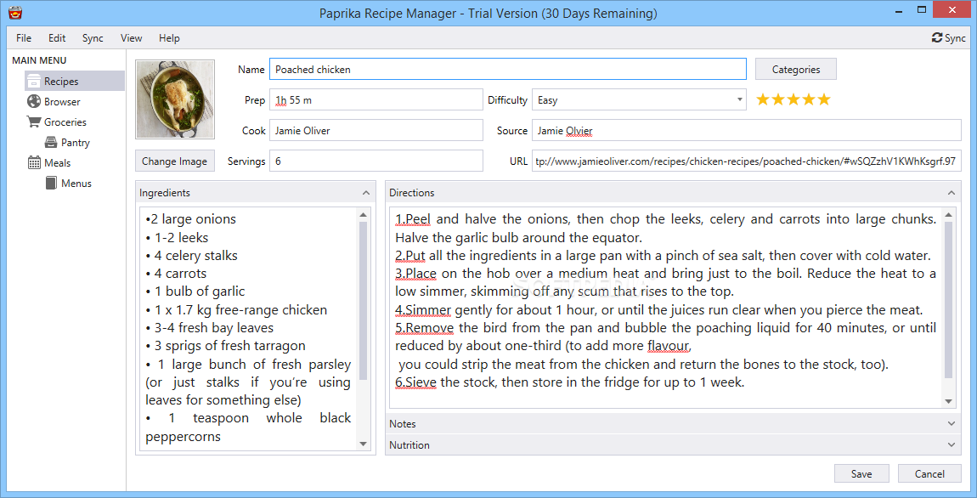This screenshot has height=498, width=977.
Task: Click the Directions scrollbar down arrow
Action: point(948,401)
